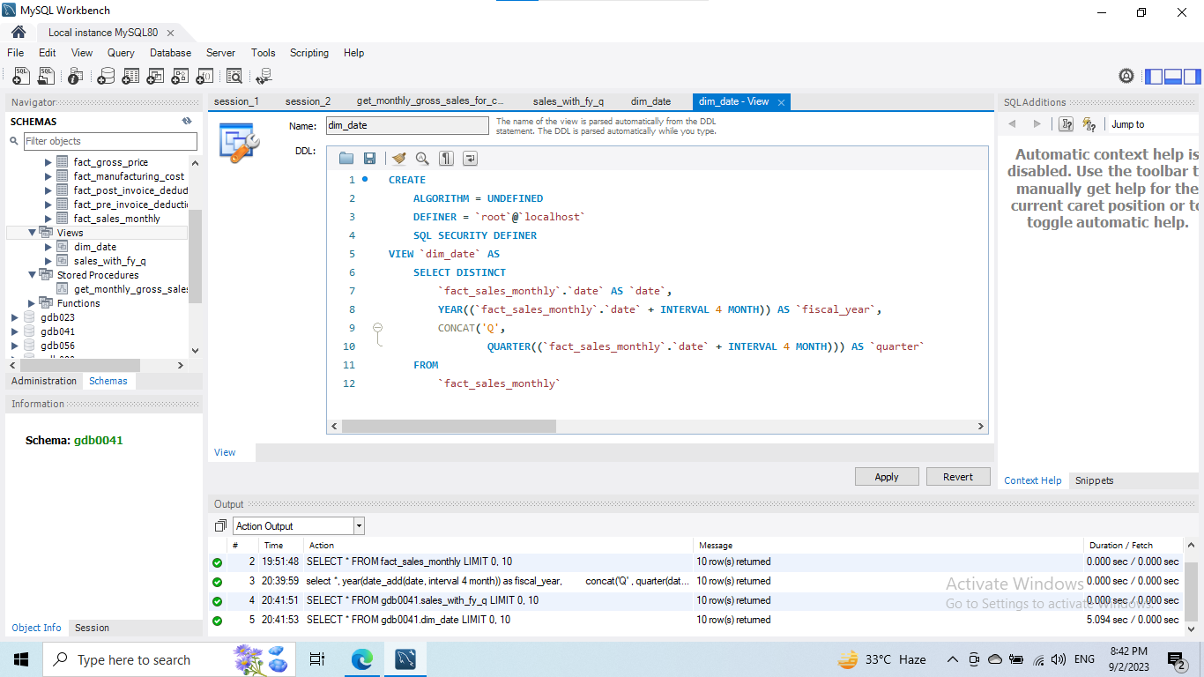Select the sales_with_fy_q view item
Viewport: 1204px width, 677px height.
tap(110, 261)
